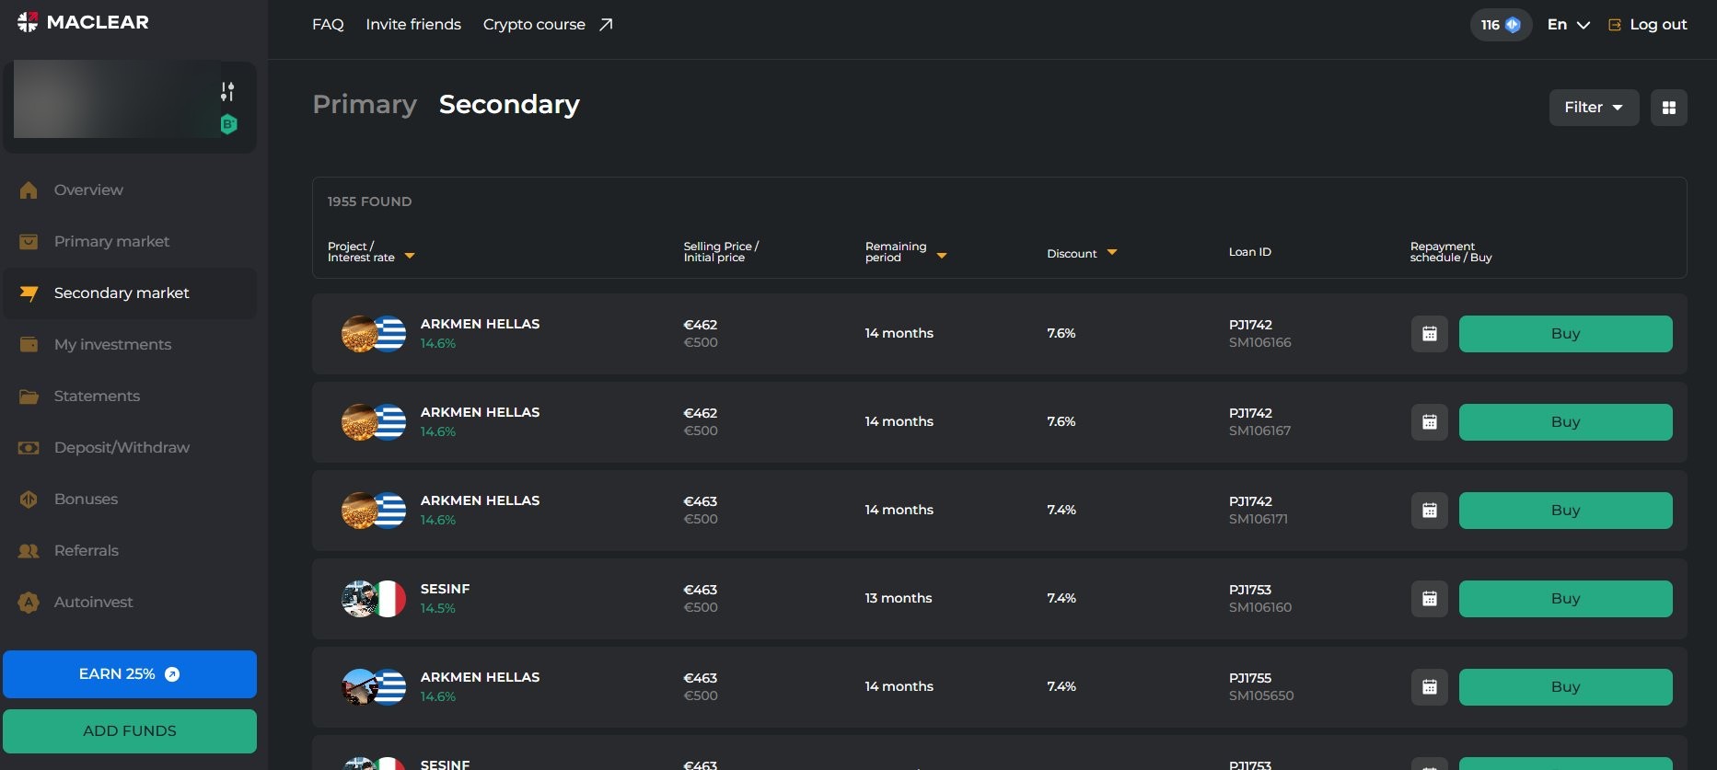
Task: Click the My investments wallet icon
Action: [29, 344]
